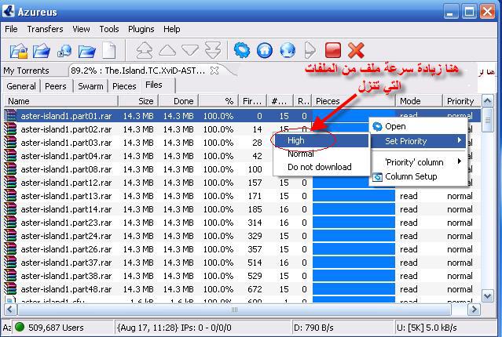Click the pieces progress bar of aster-island1.part14.rar
Screen dimensions: 502x337
pyautogui.click(x=354, y=209)
